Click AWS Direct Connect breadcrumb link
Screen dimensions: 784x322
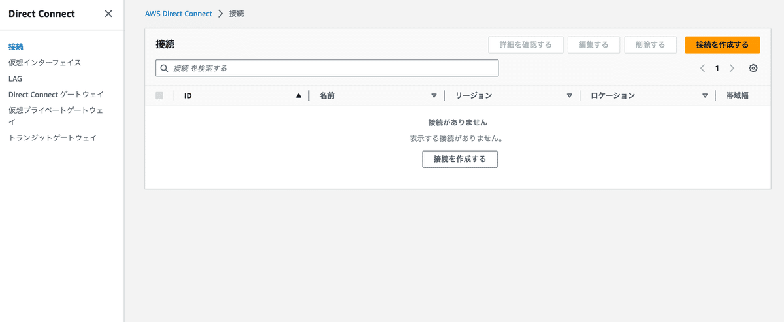point(178,14)
